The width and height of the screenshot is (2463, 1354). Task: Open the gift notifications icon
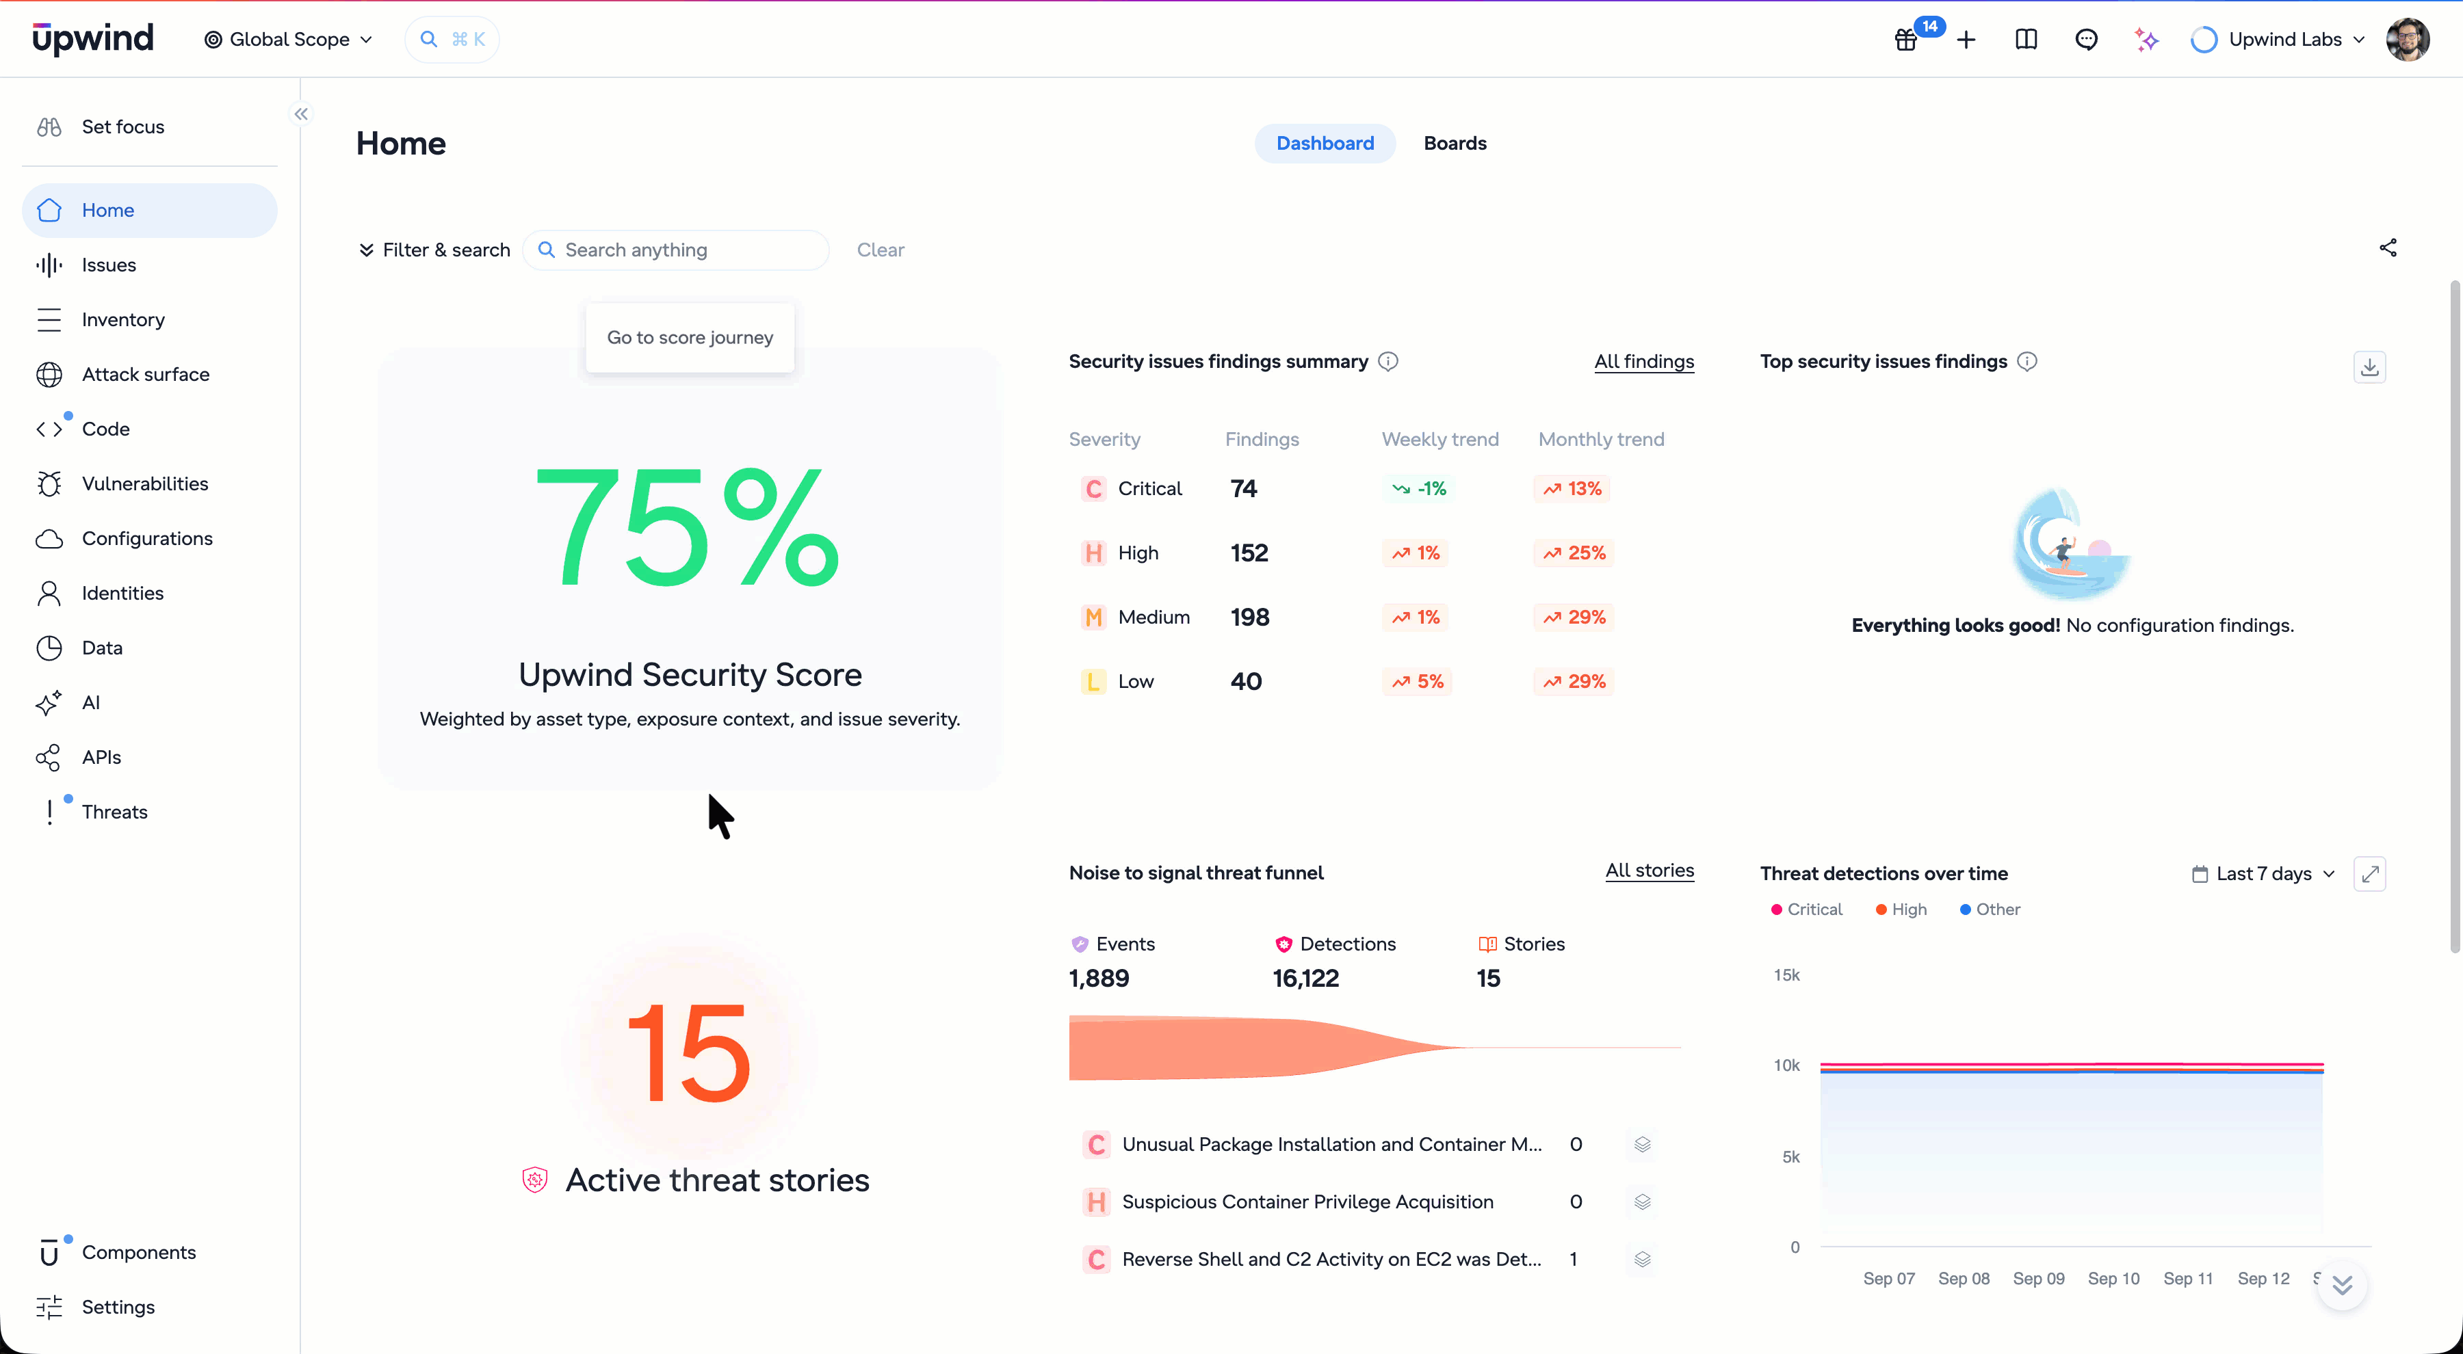[x=1905, y=39]
